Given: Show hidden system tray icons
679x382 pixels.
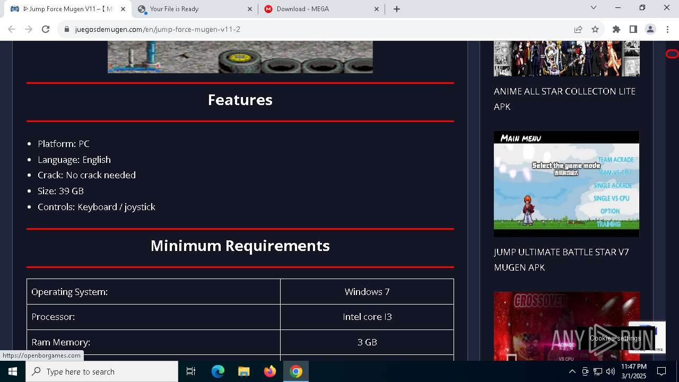Looking at the screenshot, I should pyautogui.click(x=572, y=371).
